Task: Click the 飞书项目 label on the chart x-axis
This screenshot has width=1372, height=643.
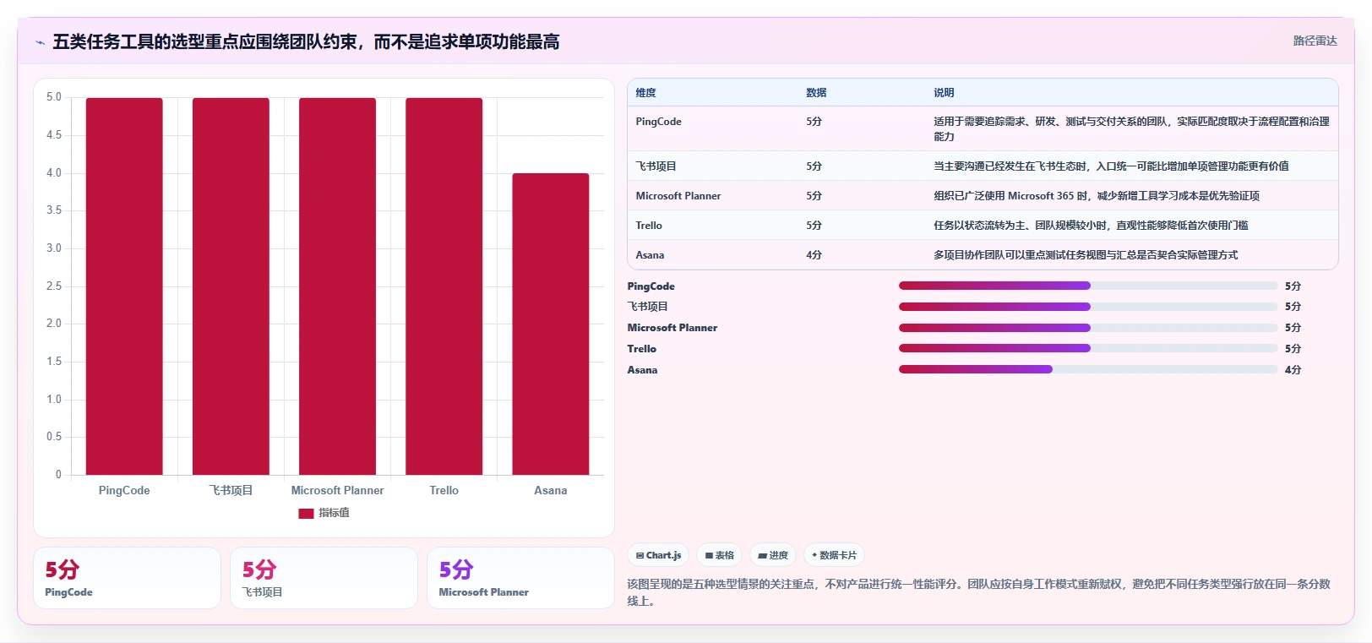Action: click(231, 490)
